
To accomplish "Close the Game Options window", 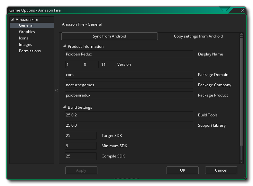I will (x=242, y=11).
